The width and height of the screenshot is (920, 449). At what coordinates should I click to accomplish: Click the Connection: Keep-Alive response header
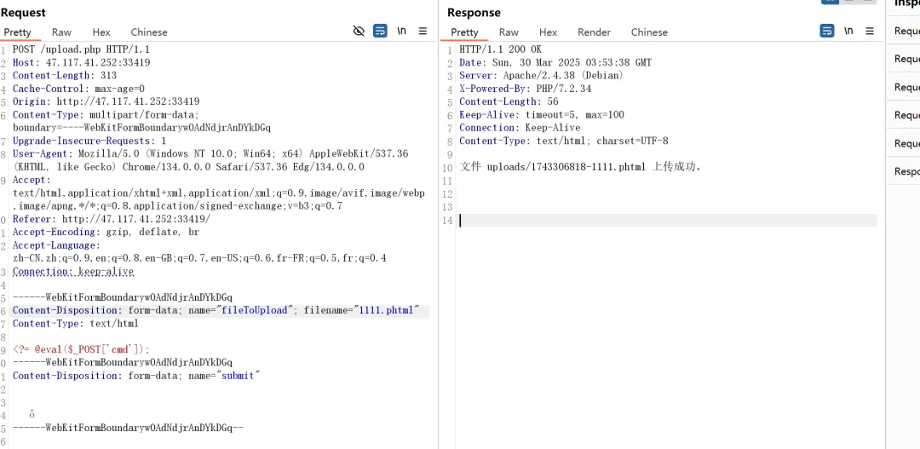coord(520,127)
